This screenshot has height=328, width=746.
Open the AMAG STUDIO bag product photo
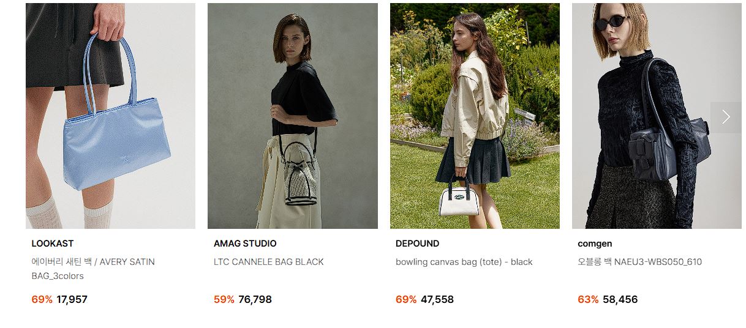tap(293, 116)
